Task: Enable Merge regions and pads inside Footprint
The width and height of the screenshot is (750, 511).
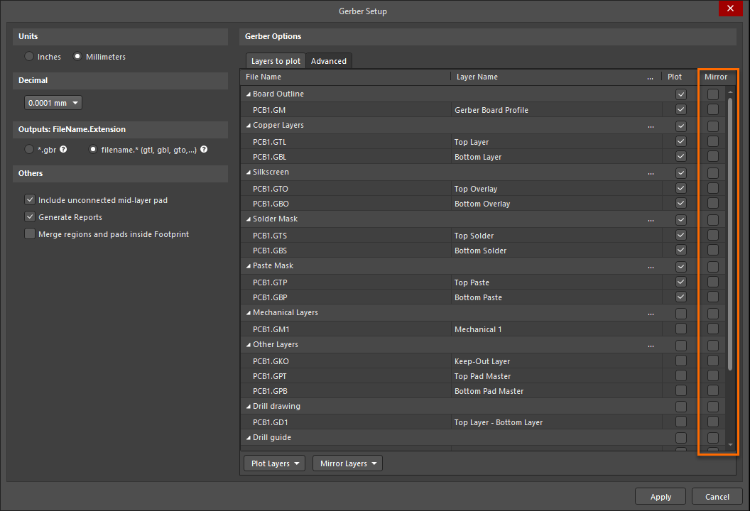Action: [x=30, y=234]
